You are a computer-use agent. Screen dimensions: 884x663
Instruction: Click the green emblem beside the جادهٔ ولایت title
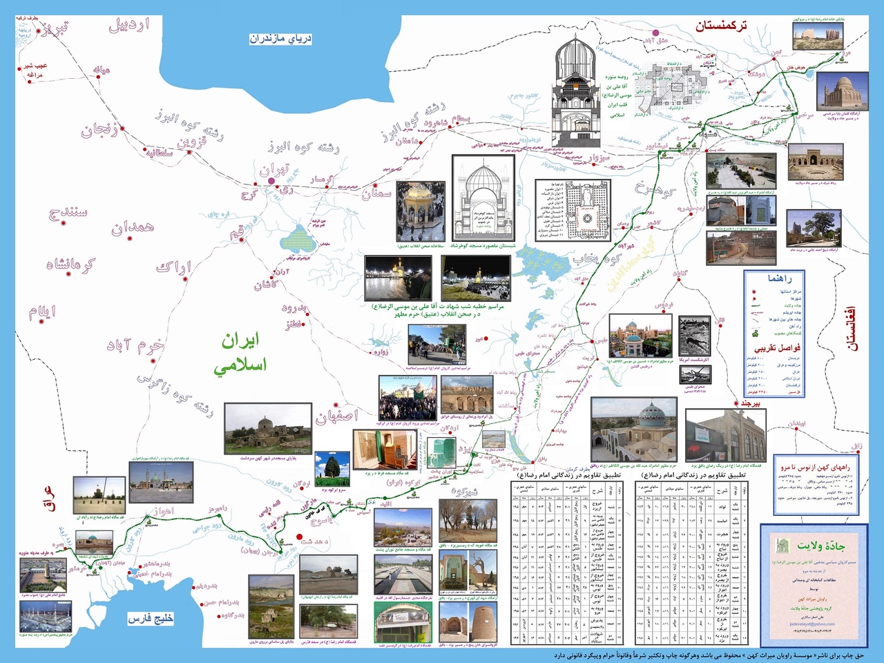coord(782,545)
